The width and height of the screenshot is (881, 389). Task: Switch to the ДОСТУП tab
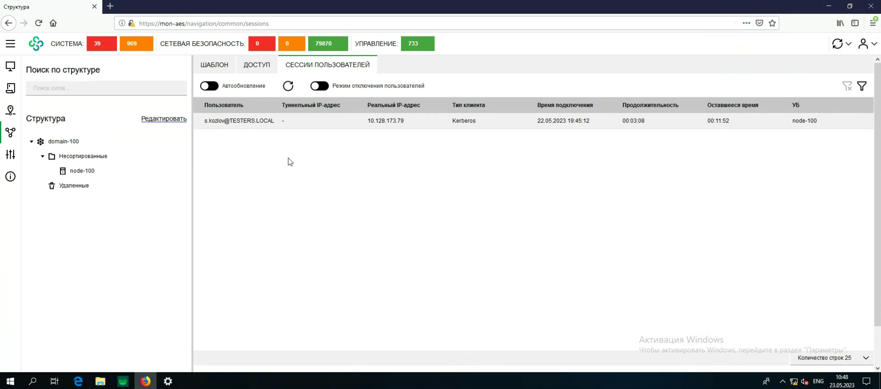[256, 65]
